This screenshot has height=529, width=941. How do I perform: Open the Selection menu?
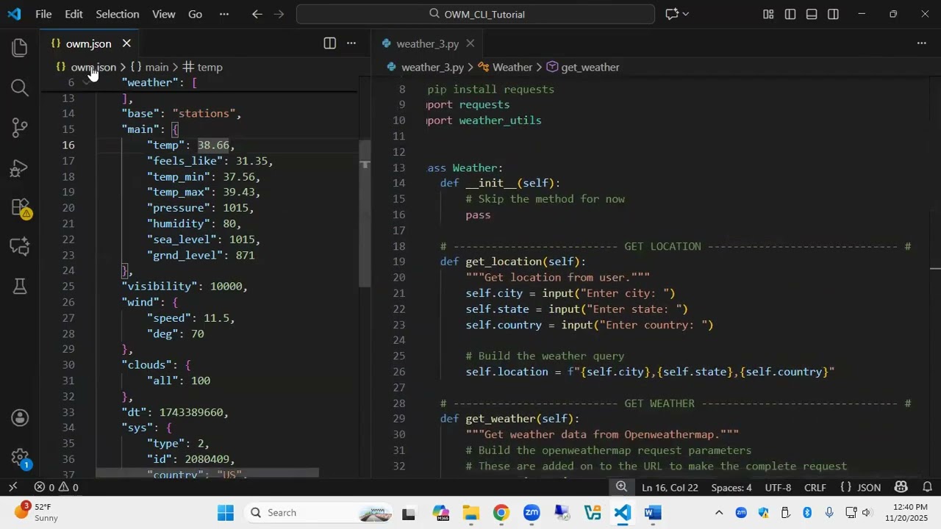coord(117,14)
